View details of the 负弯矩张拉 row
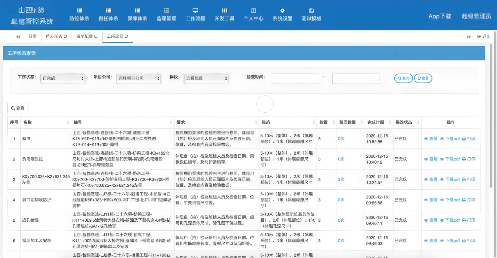Screen dimensions: 497x258 (x=431, y=159)
